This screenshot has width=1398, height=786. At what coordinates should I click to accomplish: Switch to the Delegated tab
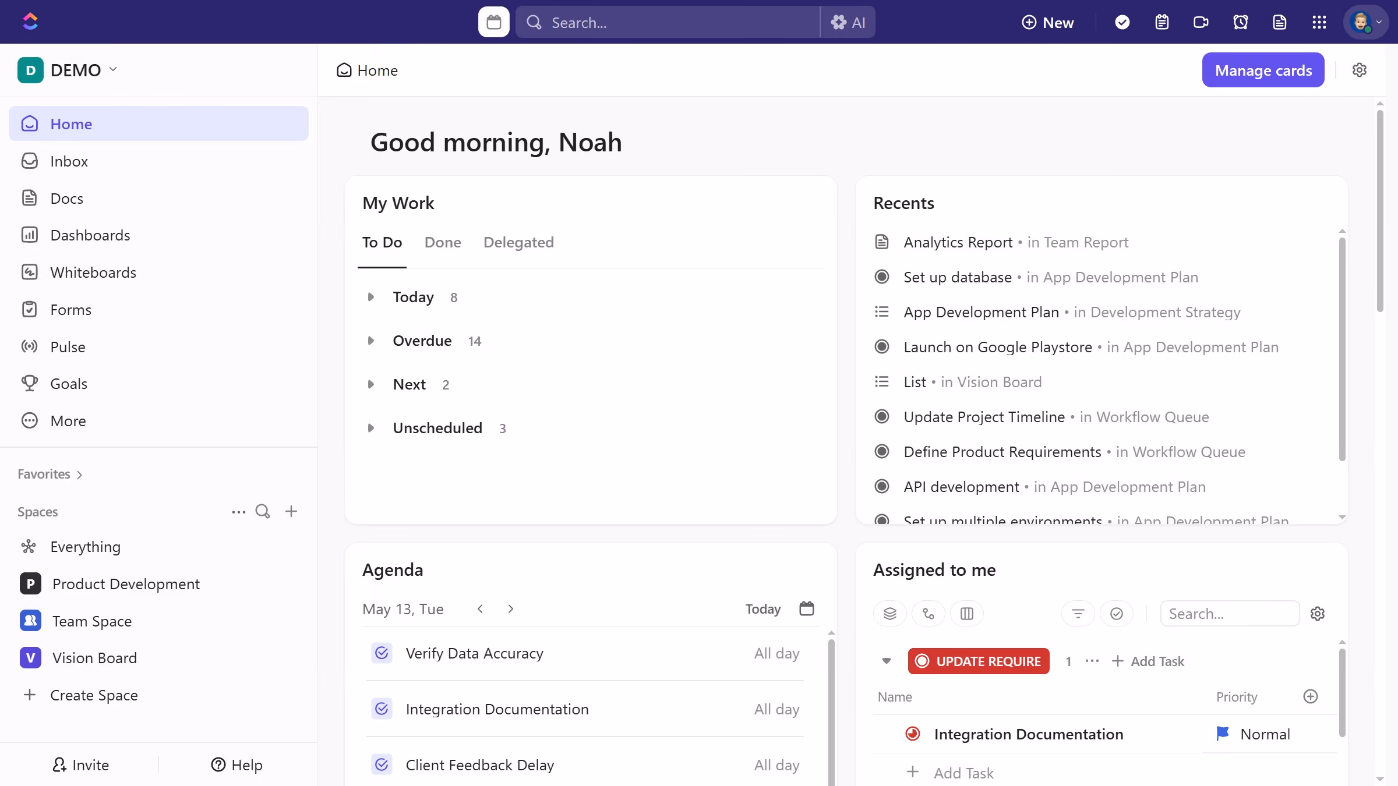[x=518, y=242]
